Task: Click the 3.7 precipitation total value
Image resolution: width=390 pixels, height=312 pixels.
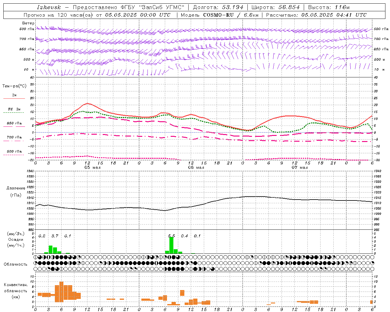Action: [55, 236]
